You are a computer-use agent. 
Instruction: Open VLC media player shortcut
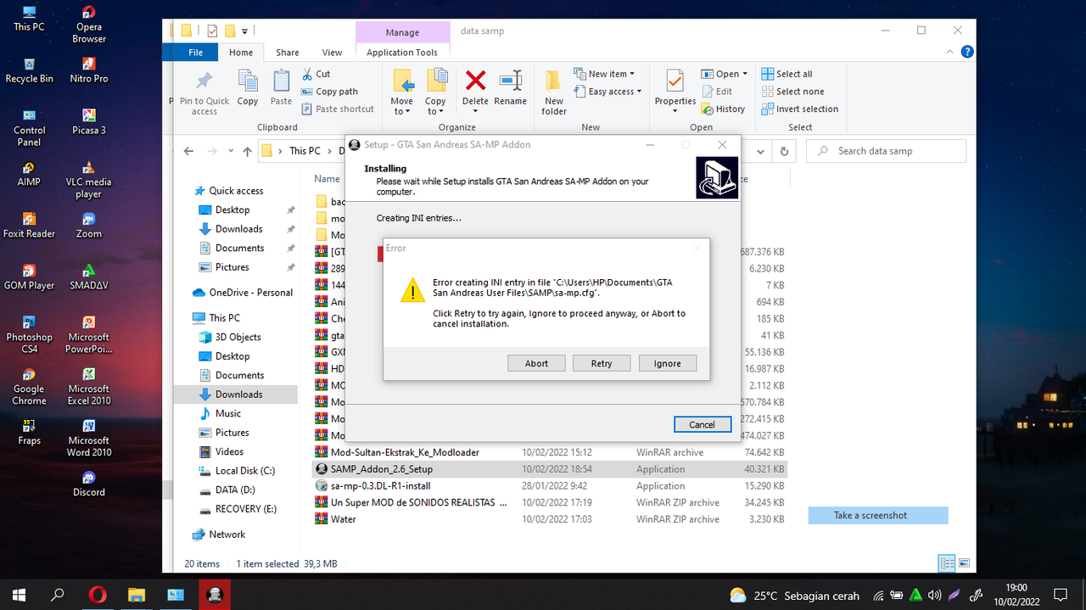coord(89,180)
